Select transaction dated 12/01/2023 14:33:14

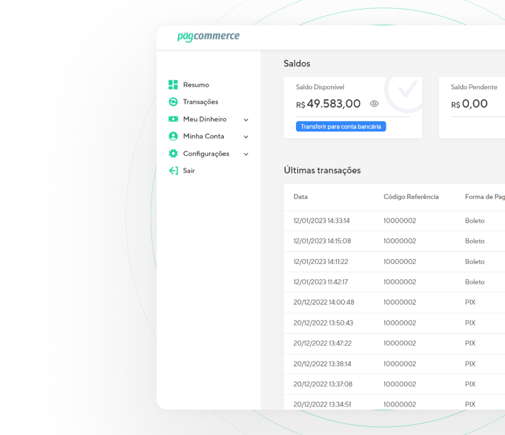point(321,221)
